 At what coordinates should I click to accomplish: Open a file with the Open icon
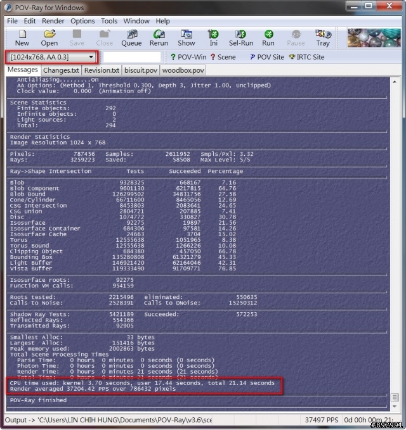coord(49,38)
